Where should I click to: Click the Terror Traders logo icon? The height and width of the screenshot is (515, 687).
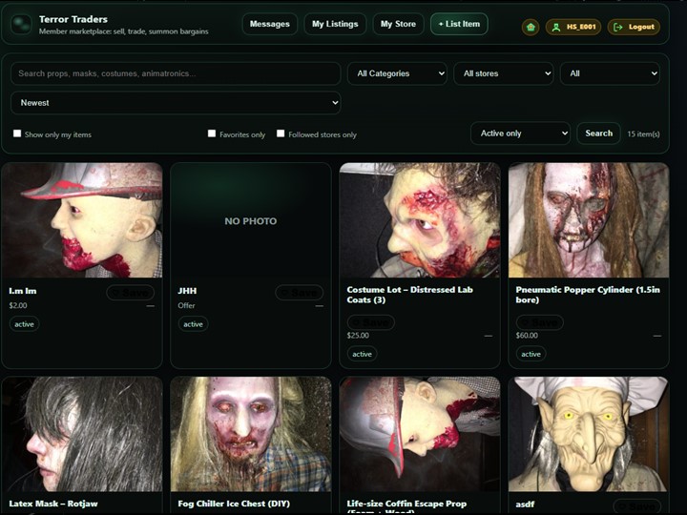pyautogui.click(x=21, y=24)
